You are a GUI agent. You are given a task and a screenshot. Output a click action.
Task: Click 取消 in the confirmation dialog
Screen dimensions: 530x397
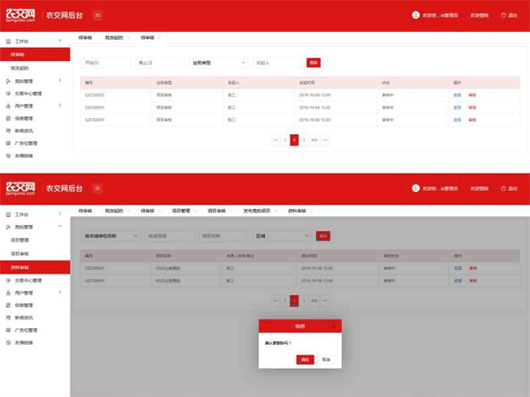(327, 360)
